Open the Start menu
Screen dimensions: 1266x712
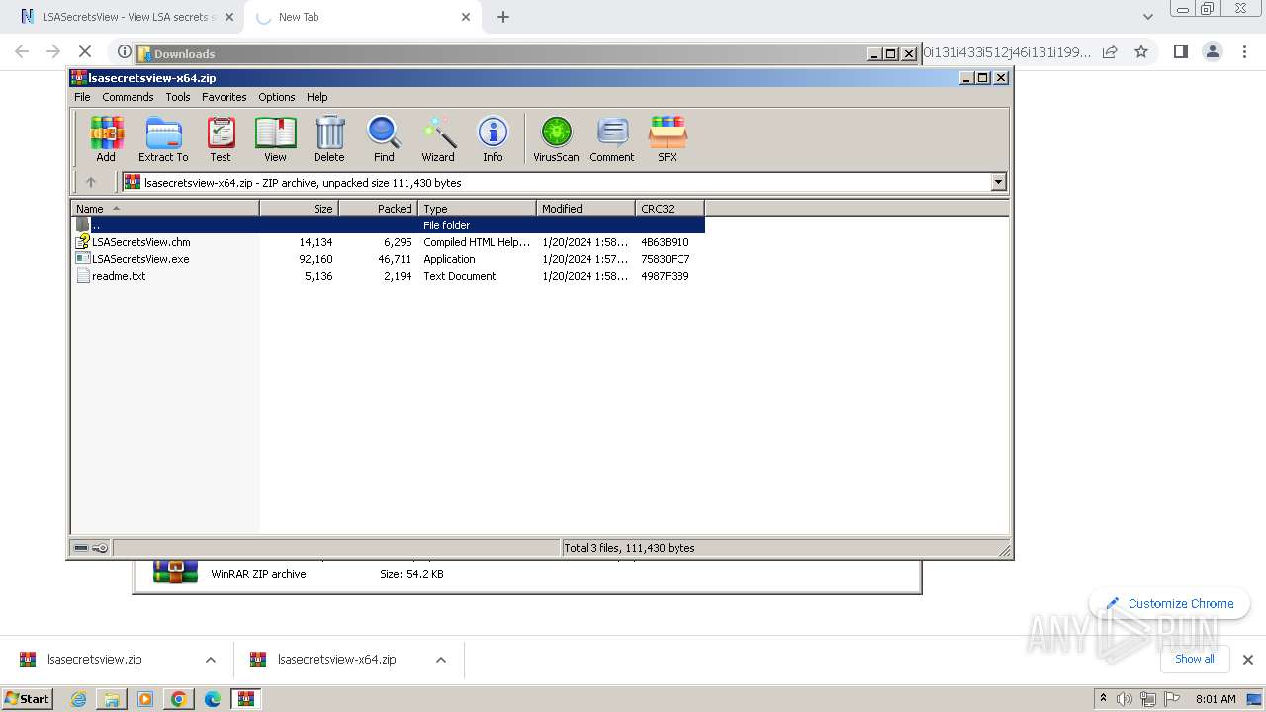pyautogui.click(x=28, y=698)
